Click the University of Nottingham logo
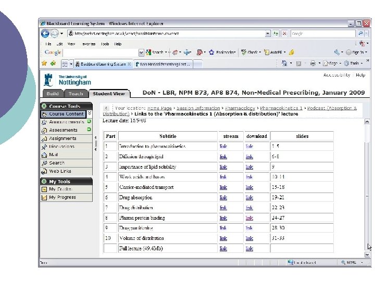Screen dimensions: 375x281 [x=67, y=80]
